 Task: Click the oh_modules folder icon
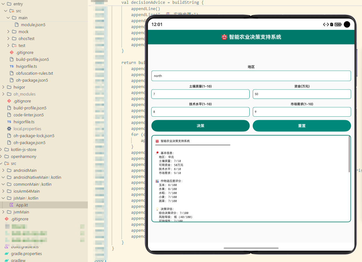pyautogui.click(x=9, y=94)
